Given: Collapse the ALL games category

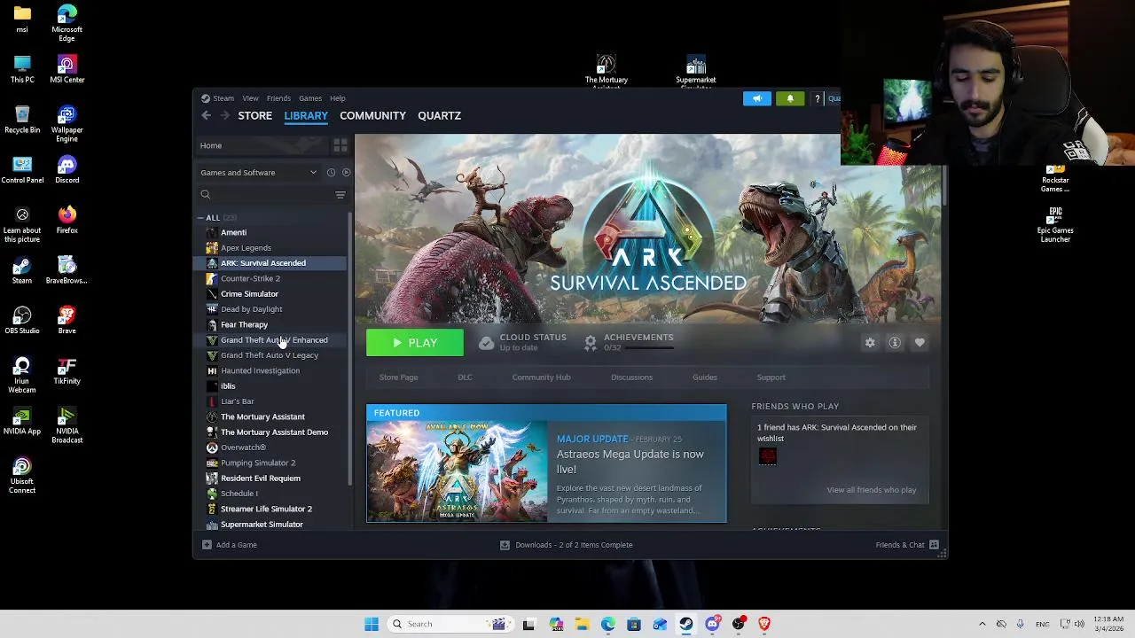Looking at the screenshot, I should [x=200, y=218].
